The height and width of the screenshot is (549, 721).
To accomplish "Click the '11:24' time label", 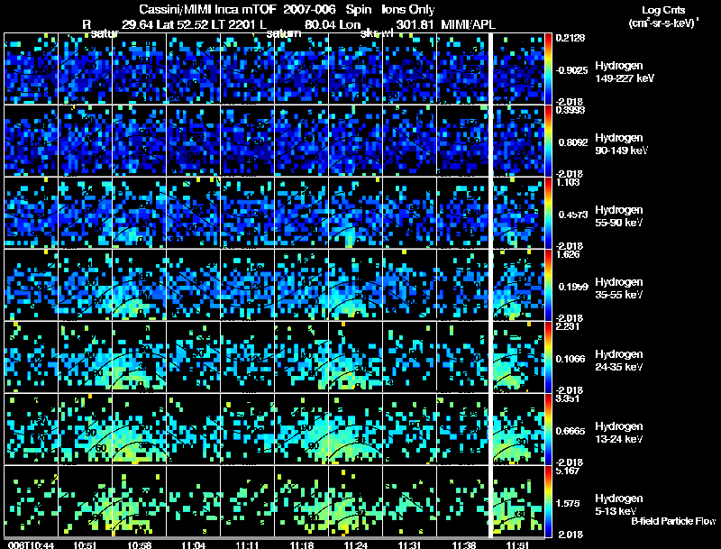I will (x=356, y=545).
